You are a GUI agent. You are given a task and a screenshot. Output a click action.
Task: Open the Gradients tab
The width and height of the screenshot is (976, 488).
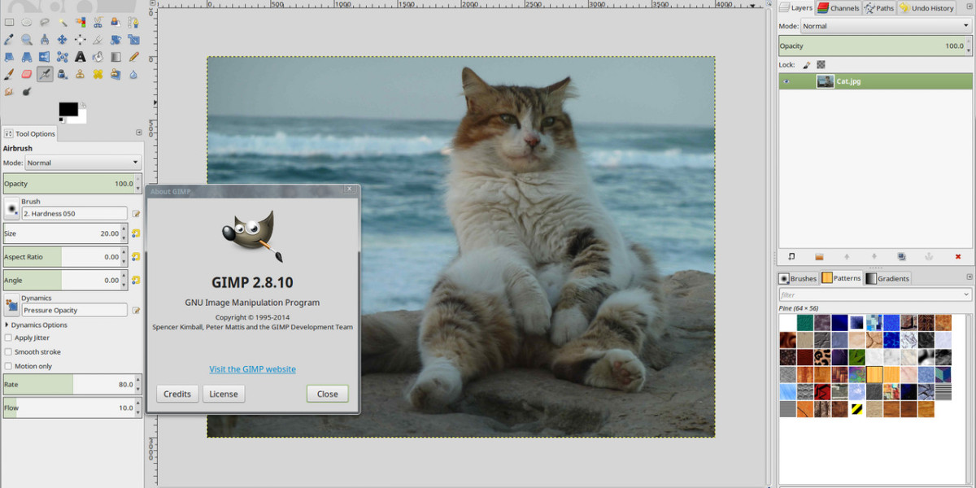pos(887,278)
